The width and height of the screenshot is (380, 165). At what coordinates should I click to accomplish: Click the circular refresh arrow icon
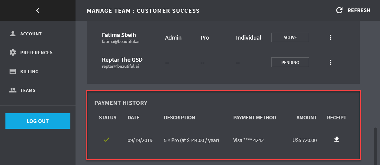coord(340,11)
